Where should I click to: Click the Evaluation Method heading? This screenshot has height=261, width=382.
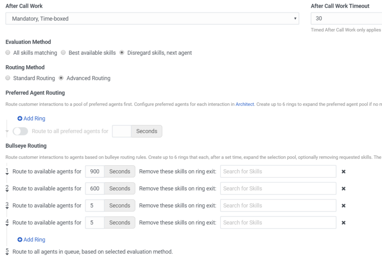click(x=28, y=42)
